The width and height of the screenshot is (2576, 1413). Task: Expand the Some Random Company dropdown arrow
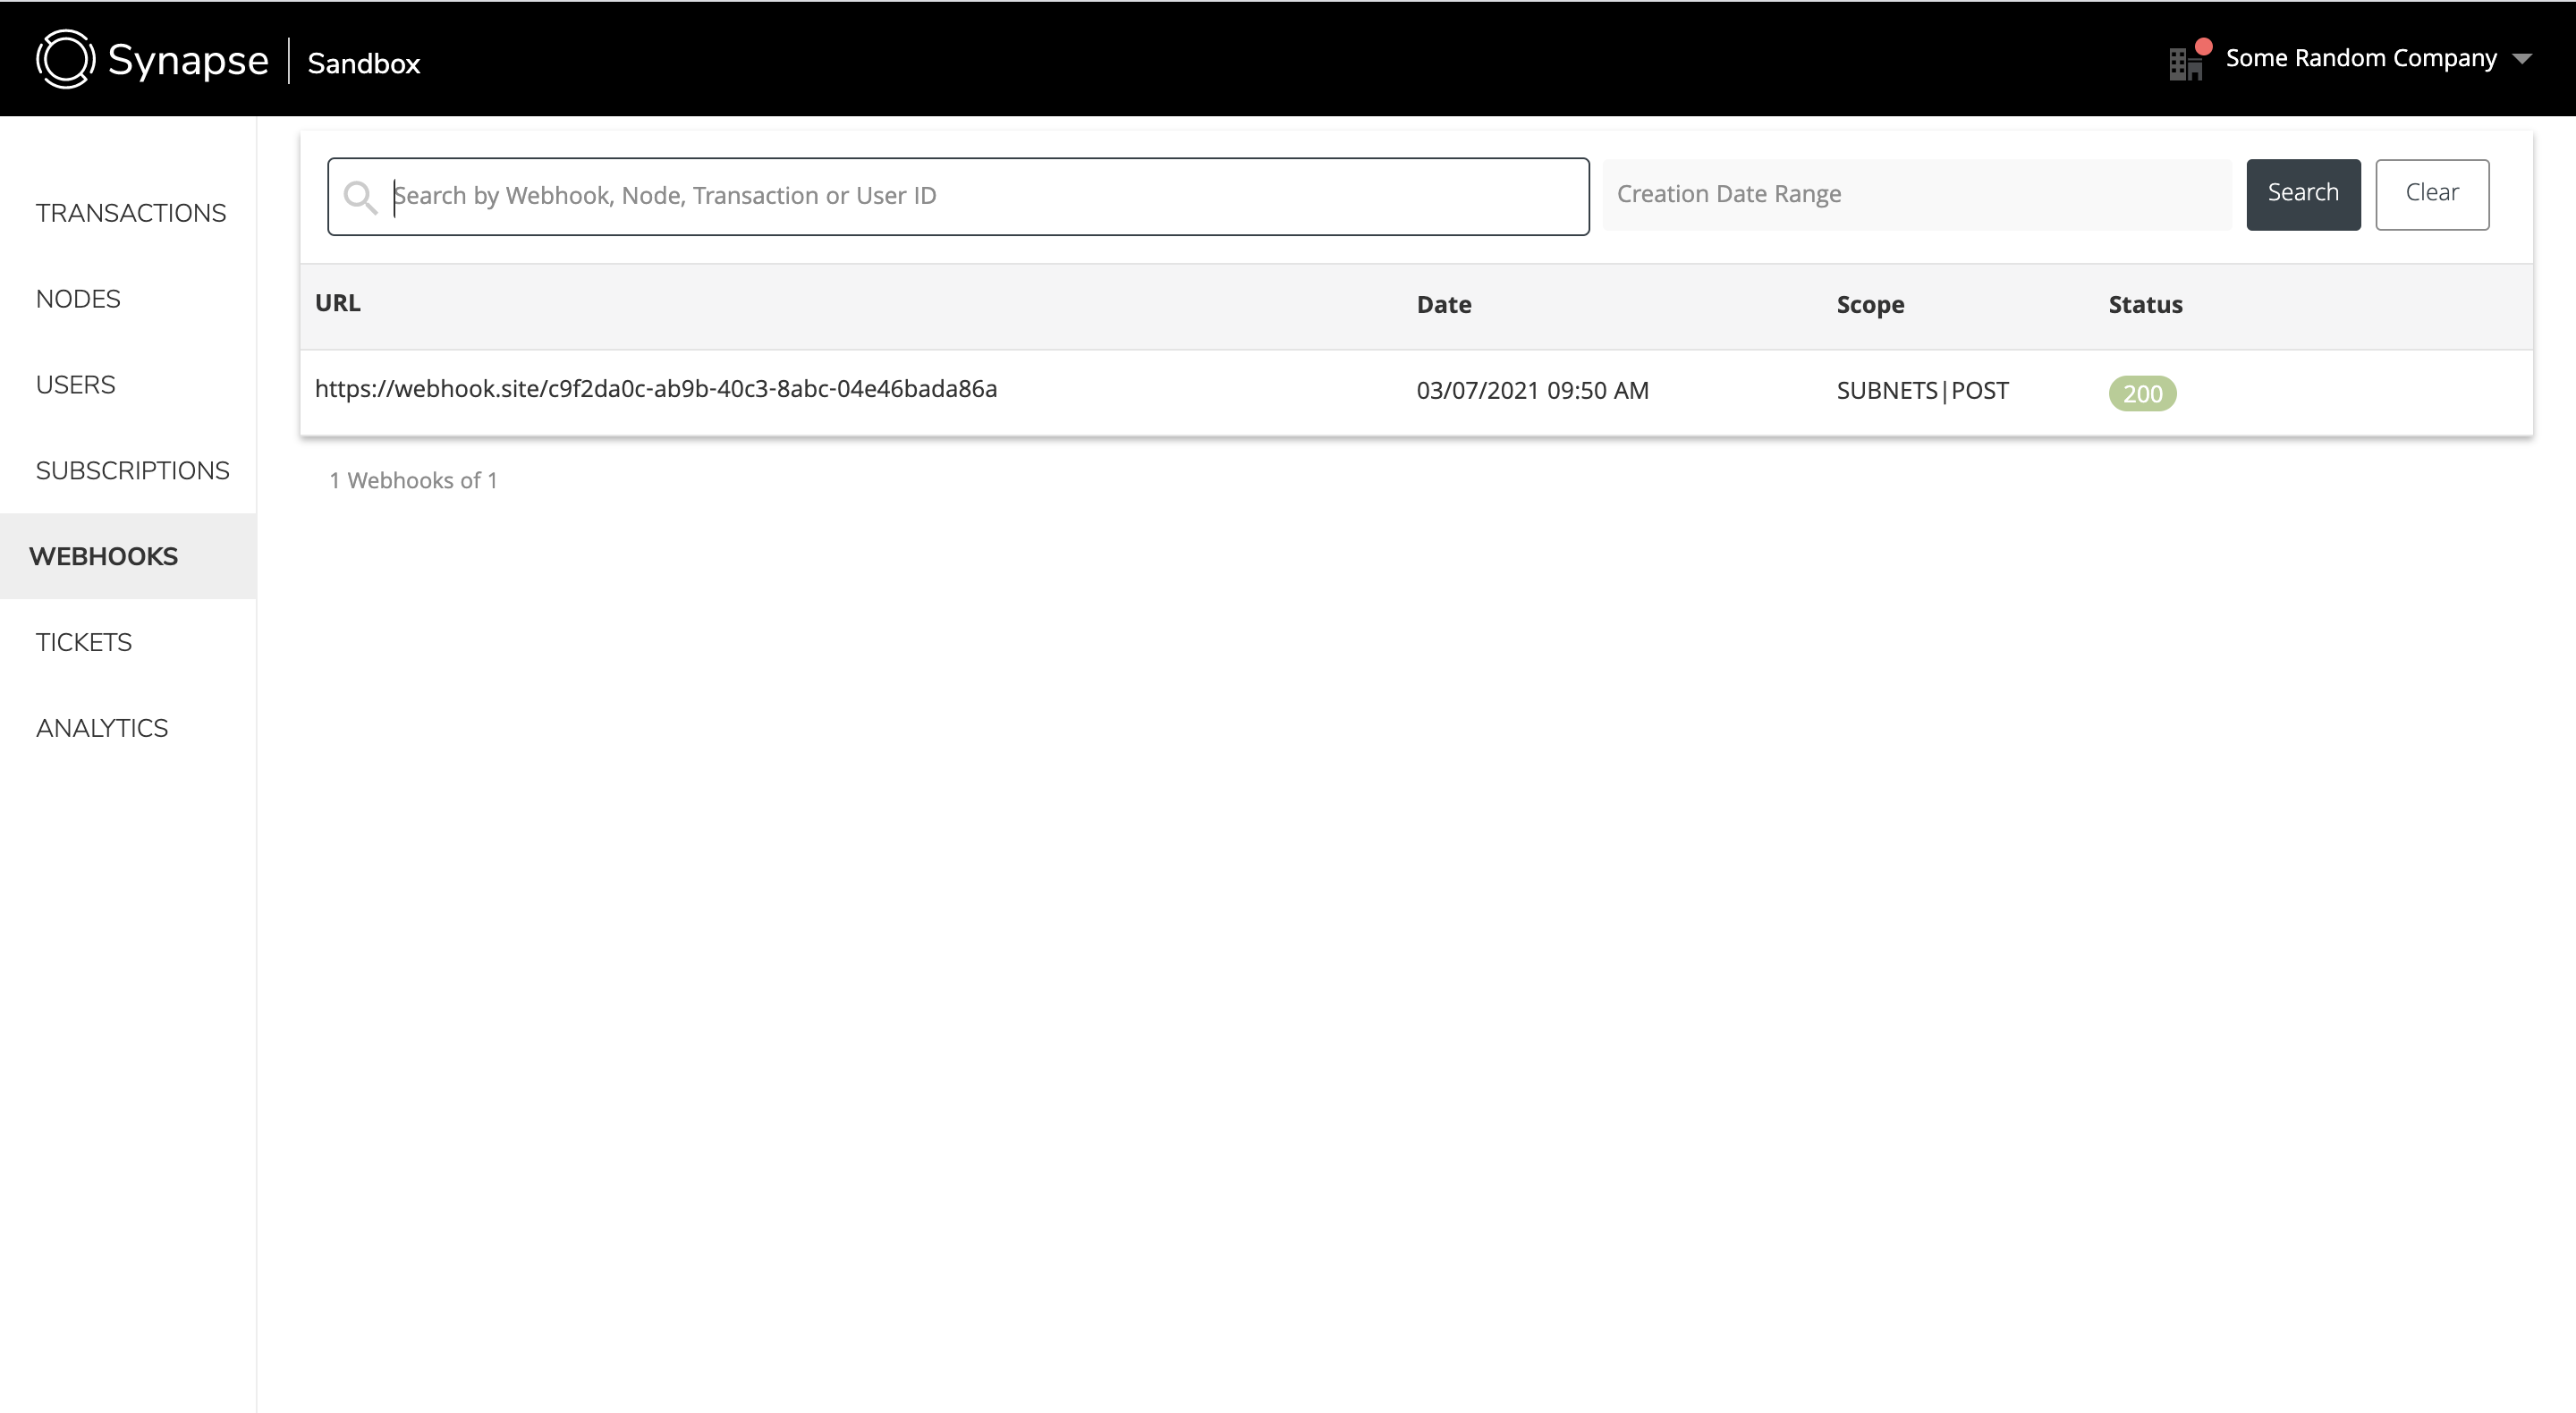[2522, 59]
